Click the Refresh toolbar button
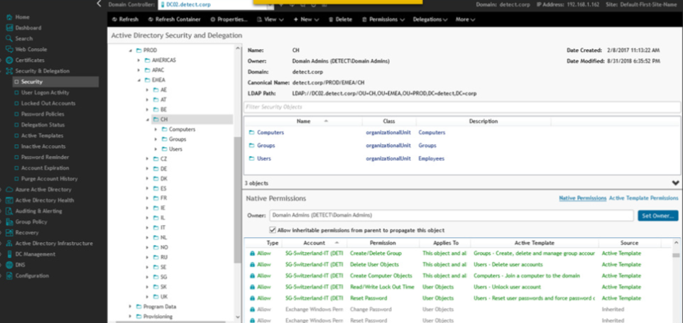This screenshot has width=683, height=323. tap(125, 19)
